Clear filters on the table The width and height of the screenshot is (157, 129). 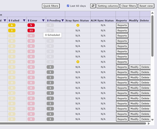coord(129,6)
